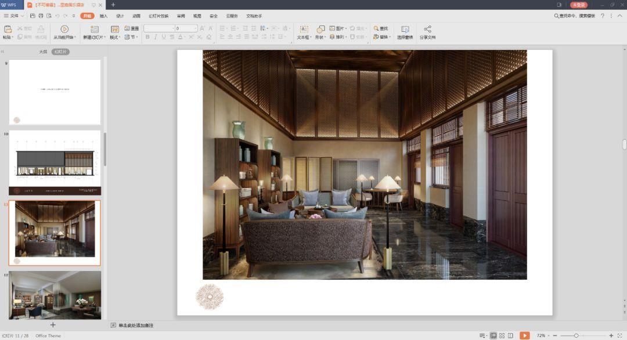
Task: Open the font size combo box
Action: pos(186,28)
